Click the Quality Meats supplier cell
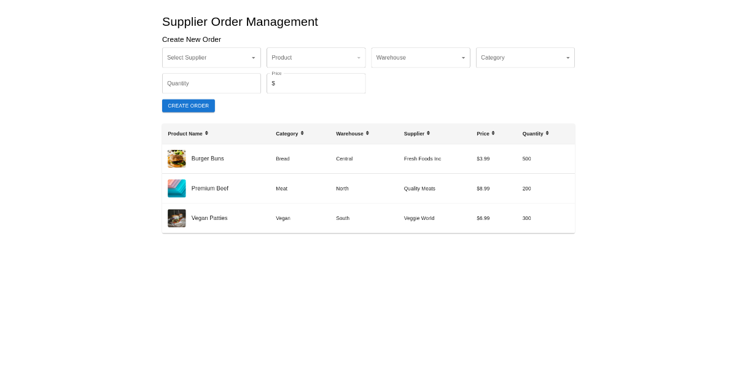The width and height of the screenshot is (737, 387). pyautogui.click(x=419, y=189)
